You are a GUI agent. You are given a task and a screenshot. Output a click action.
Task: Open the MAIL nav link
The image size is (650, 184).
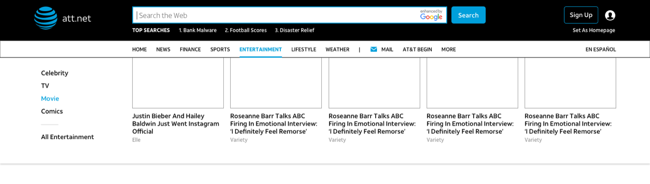pos(387,49)
